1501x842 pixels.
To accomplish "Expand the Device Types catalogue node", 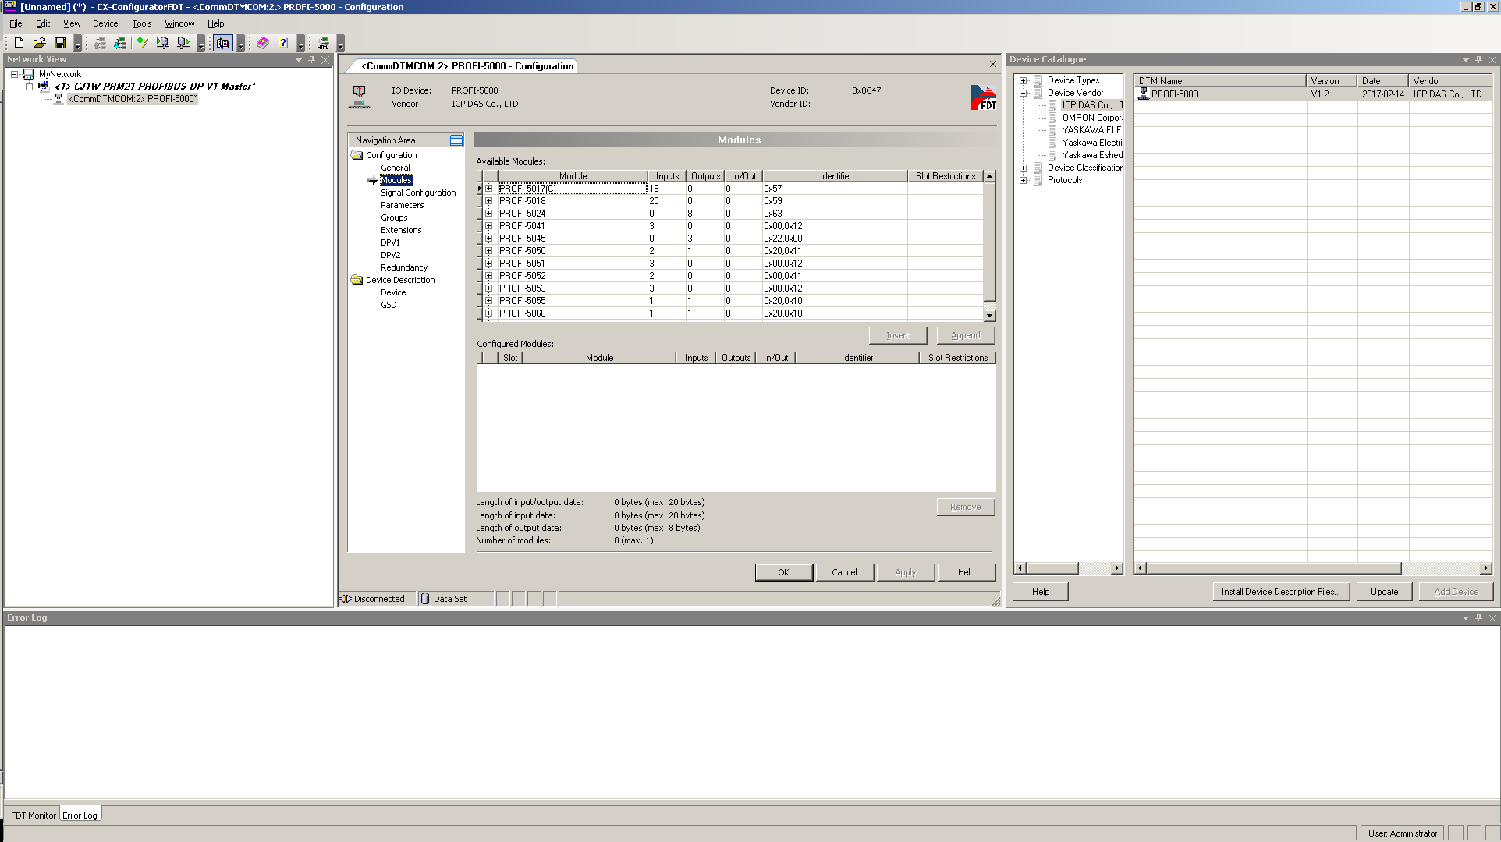I will 1023,80.
